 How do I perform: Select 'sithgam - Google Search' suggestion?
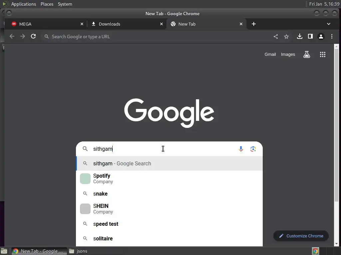(x=169, y=163)
